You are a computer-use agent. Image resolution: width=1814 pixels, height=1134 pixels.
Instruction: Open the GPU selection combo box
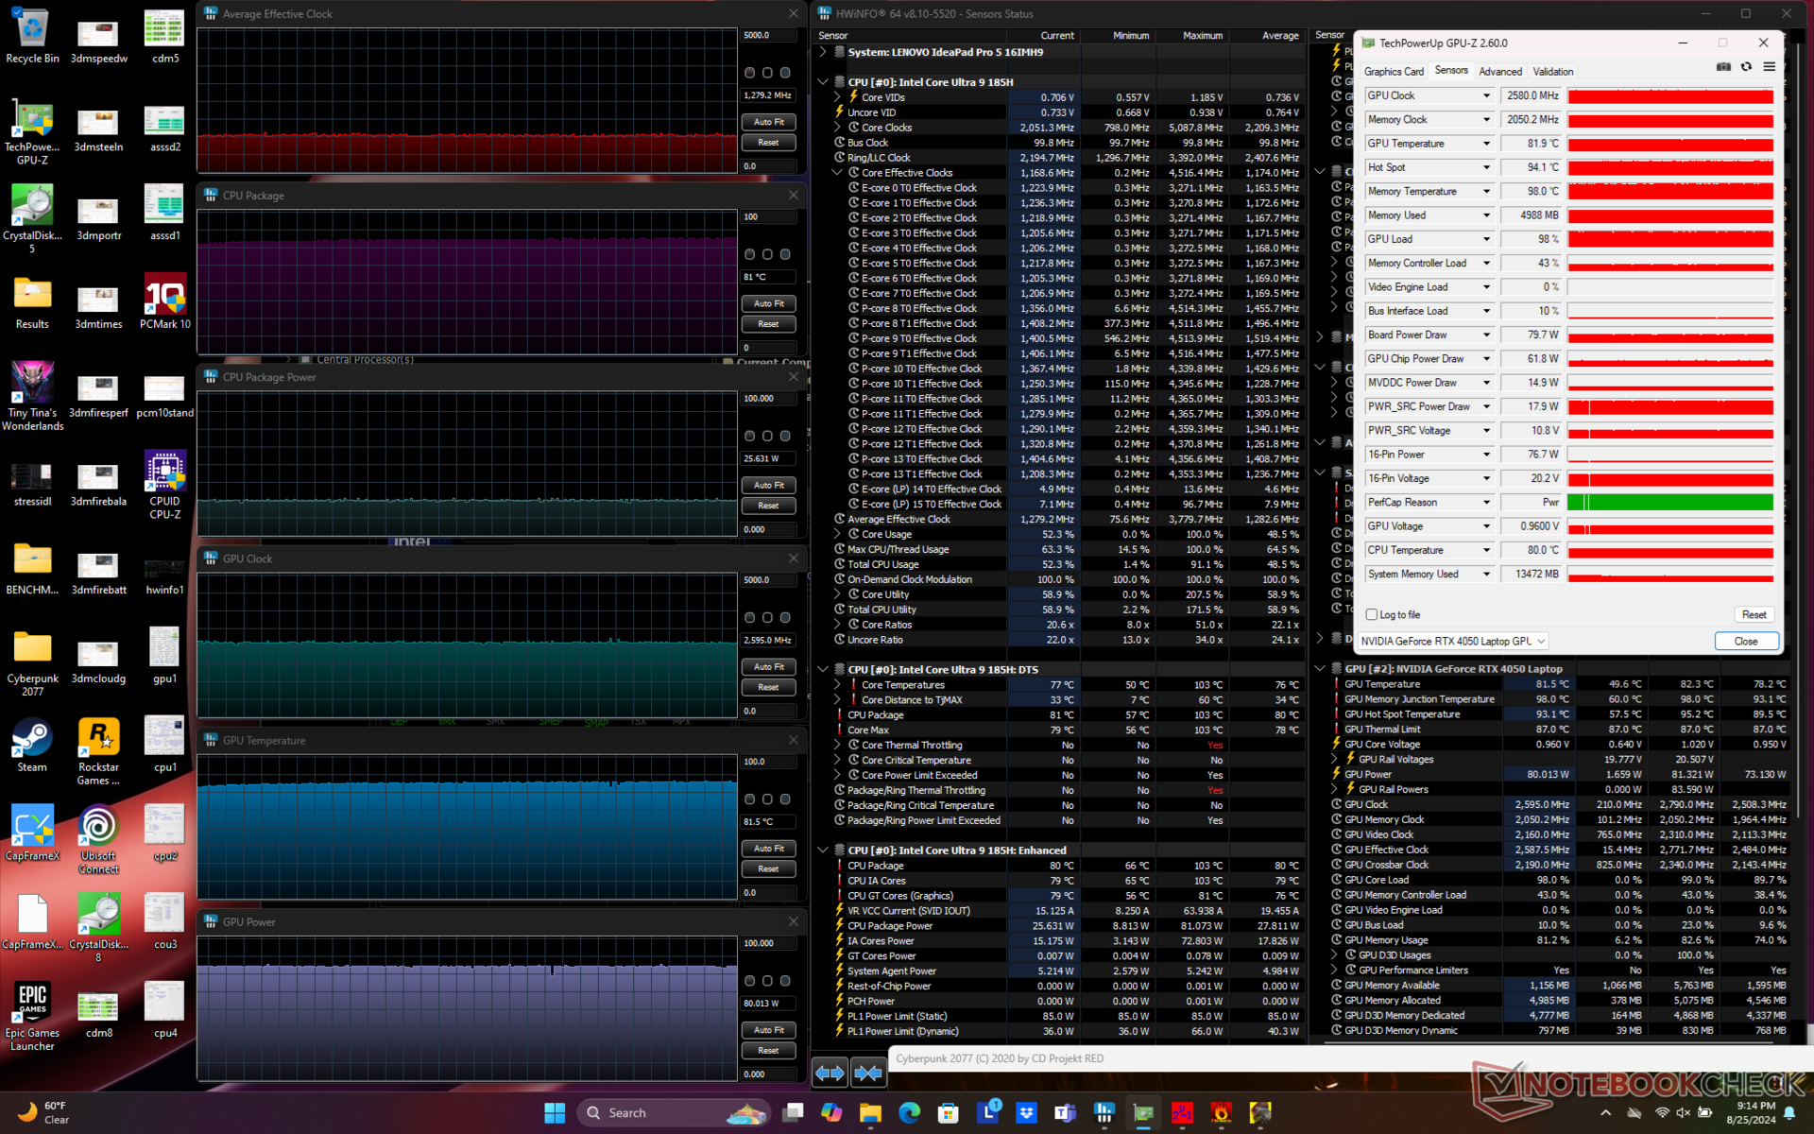tap(1453, 641)
